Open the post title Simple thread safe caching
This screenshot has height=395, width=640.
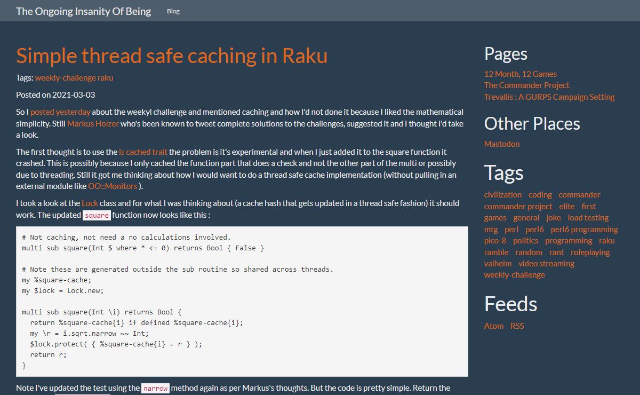171,56
